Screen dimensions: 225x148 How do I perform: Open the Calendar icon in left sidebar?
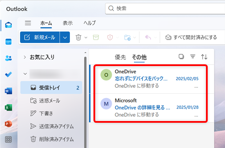coord(9,41)
